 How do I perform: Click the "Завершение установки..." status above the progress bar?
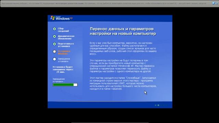pyautogui.click(x=59, y=80)
